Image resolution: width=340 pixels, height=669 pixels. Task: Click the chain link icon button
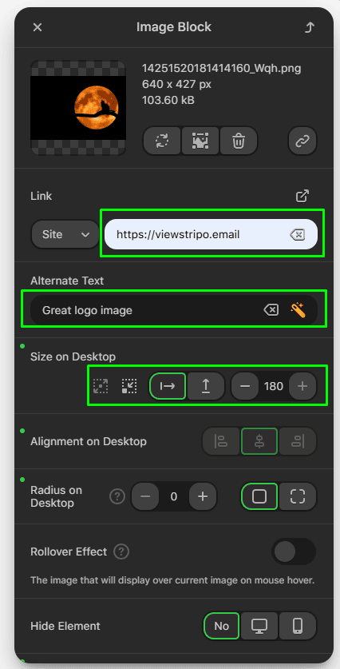click(x=302, y=141)
